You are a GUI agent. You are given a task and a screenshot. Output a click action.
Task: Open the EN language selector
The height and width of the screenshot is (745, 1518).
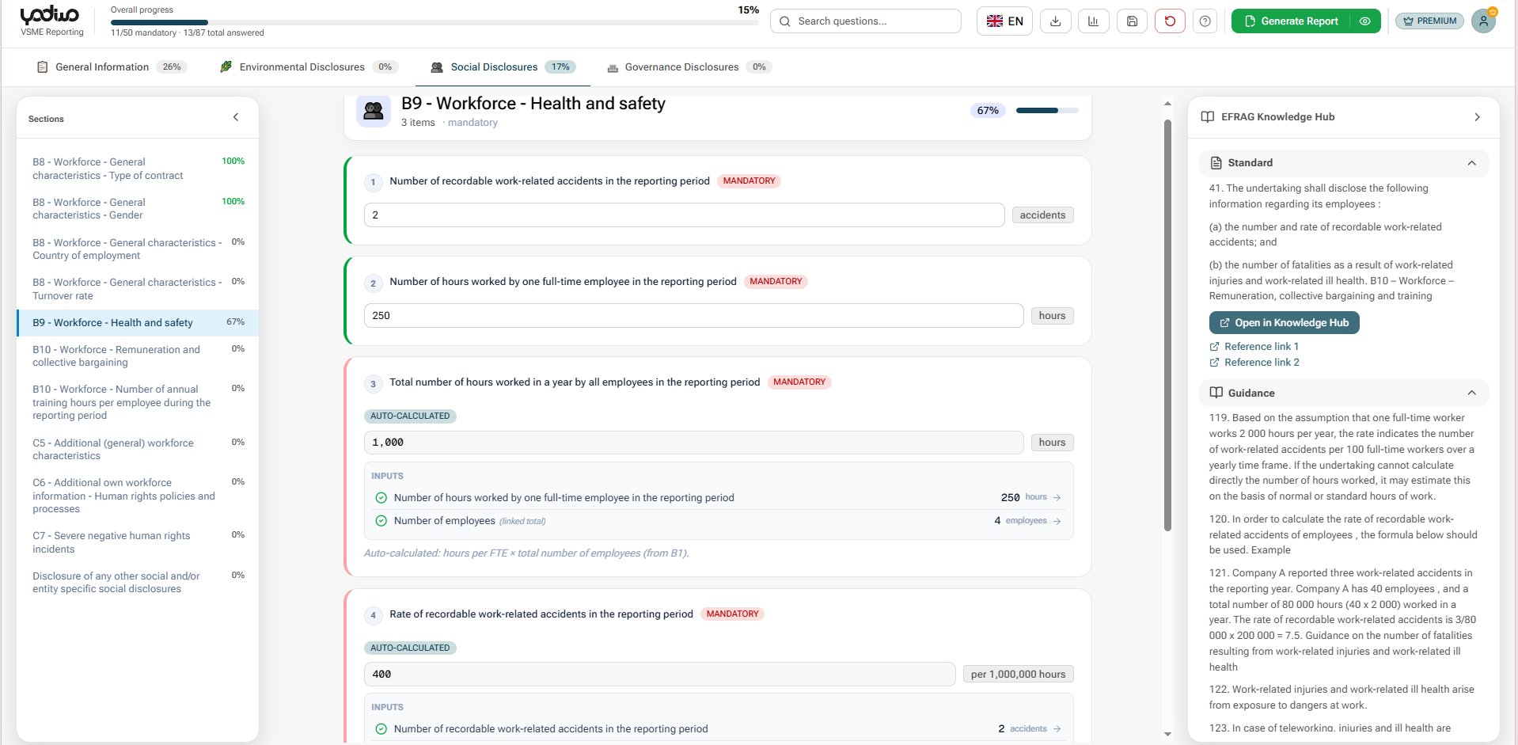point(1004,21)
